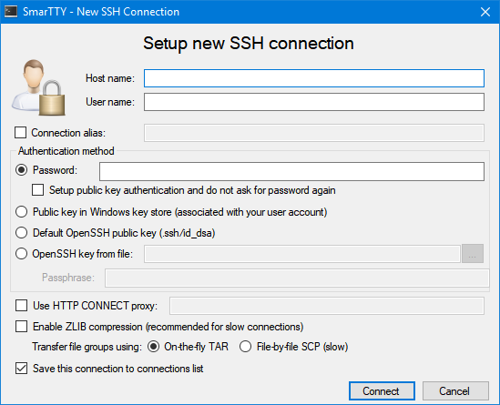Click the Connect button

coord(382,391)
